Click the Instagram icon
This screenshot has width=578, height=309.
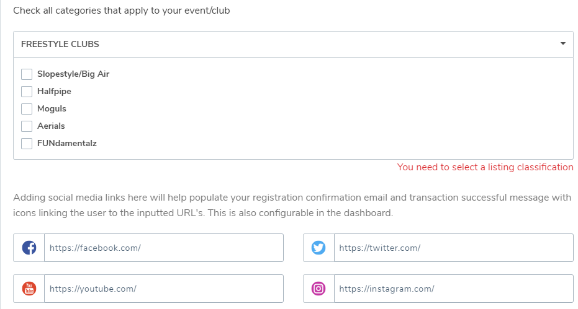[318, 289]
